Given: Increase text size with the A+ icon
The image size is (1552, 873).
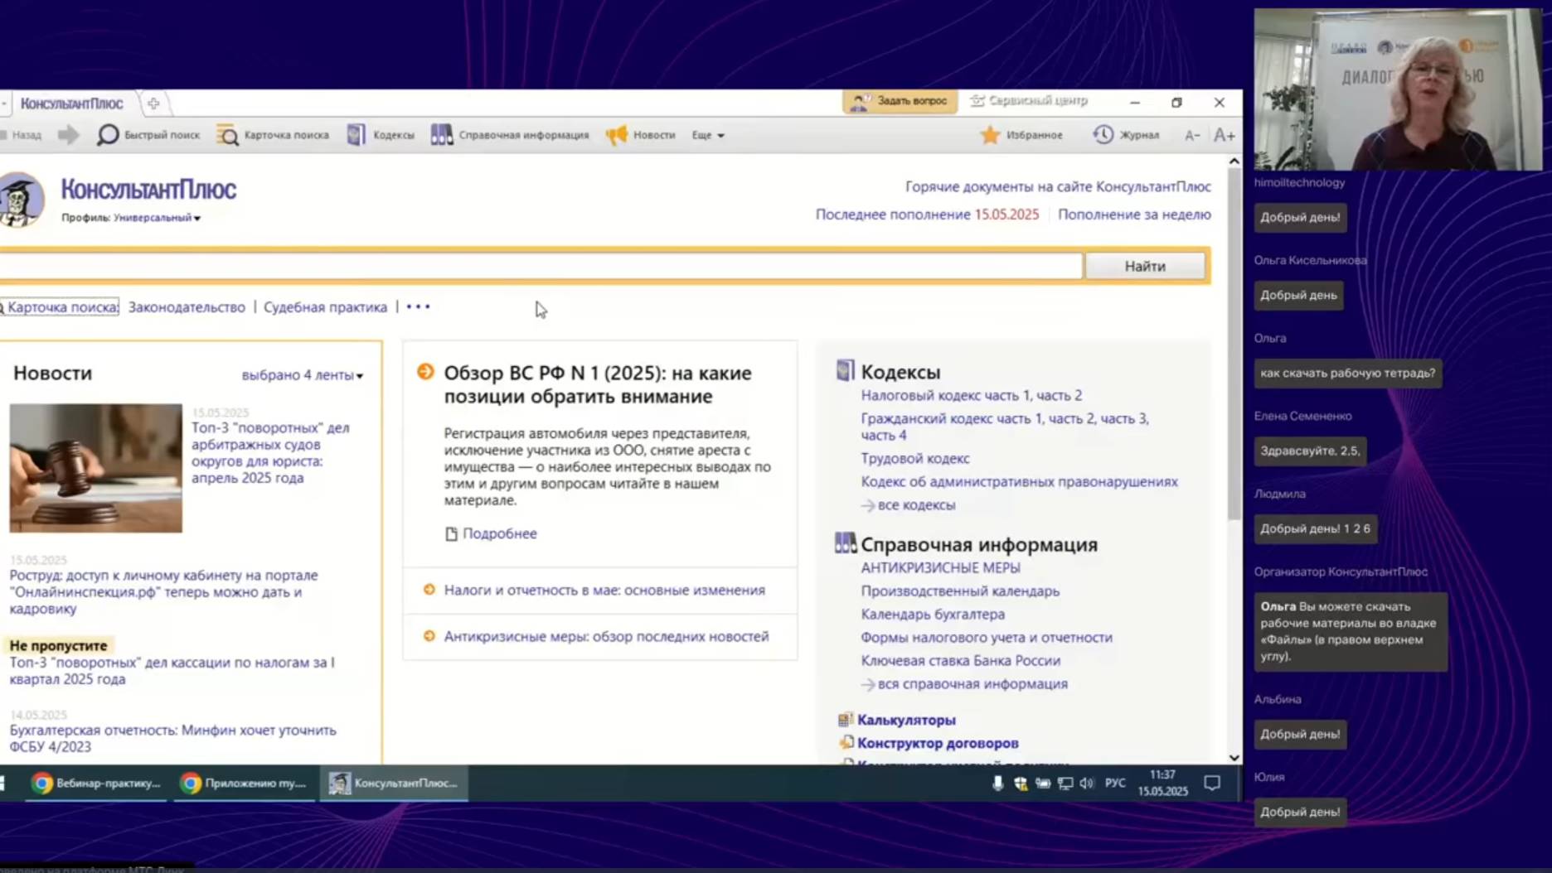Looking at the screenshot, I should pyautogui.click(x=1223, y=134).
